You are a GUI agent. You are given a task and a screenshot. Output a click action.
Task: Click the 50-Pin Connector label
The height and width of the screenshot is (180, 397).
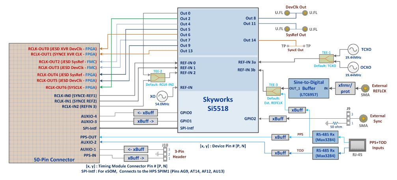54,160
